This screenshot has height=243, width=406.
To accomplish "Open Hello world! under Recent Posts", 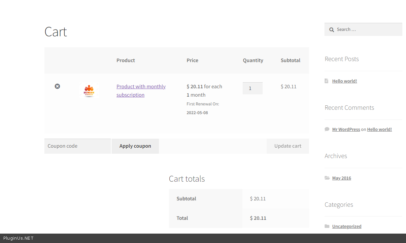I will click(344, 81).
